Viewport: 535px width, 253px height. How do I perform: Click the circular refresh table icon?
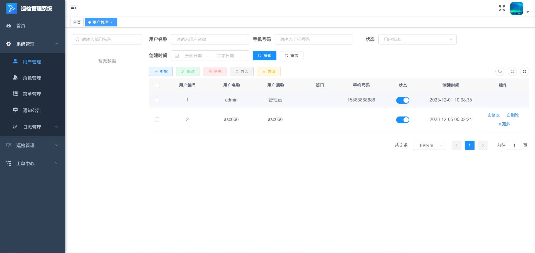pos(512,71)
